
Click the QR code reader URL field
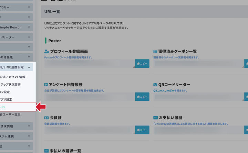click(x=198, y=97)
